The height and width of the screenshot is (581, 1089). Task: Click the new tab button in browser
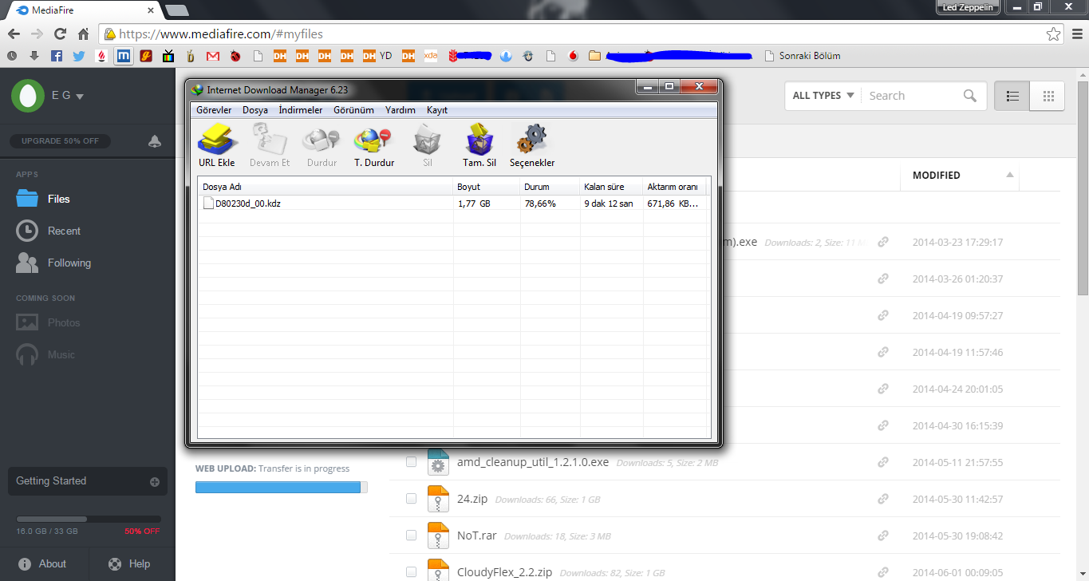[x=176, y=10]
